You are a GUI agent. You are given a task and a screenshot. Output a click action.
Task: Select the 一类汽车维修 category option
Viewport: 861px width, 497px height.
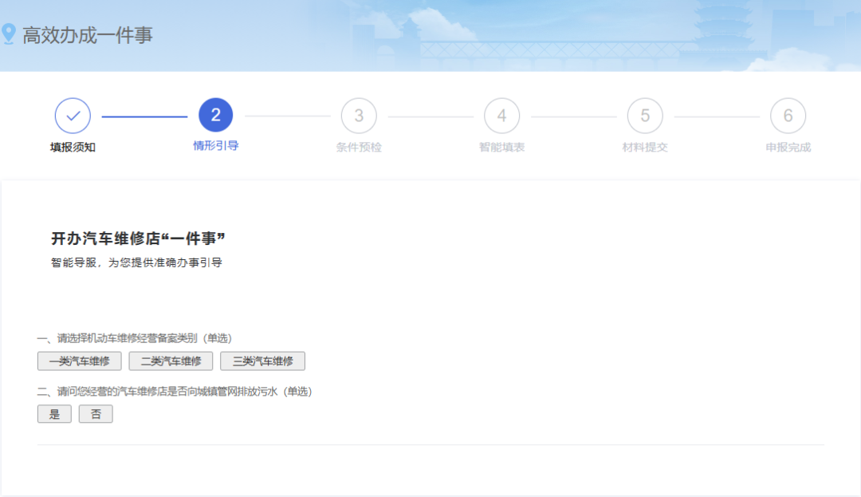click(79, 361)
